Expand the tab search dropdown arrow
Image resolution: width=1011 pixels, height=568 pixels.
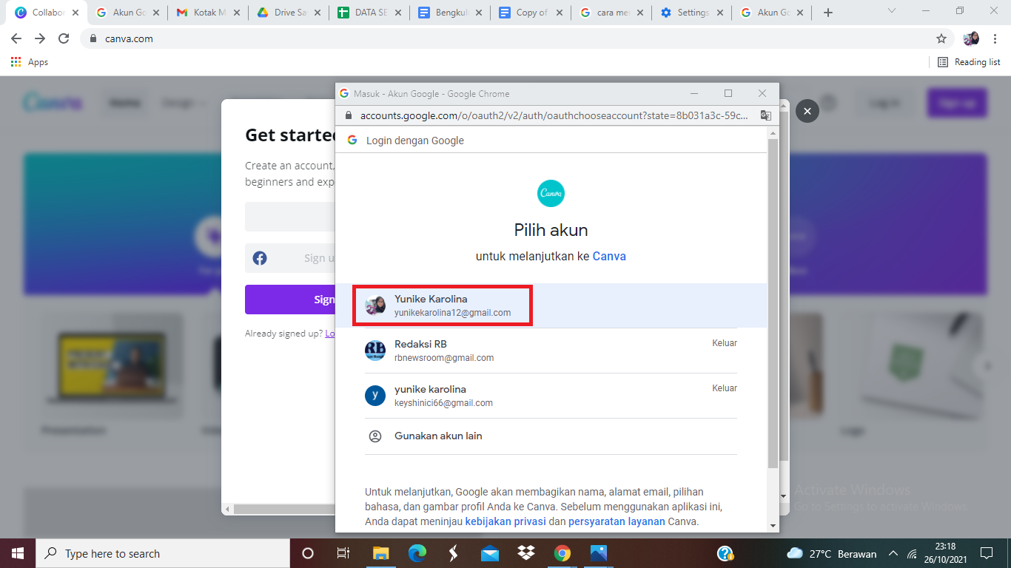pos(892,11)
